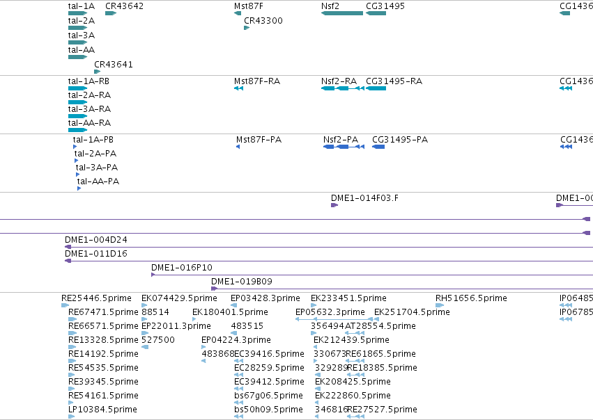Click RE54161.5prime EST

click(70, 403)
